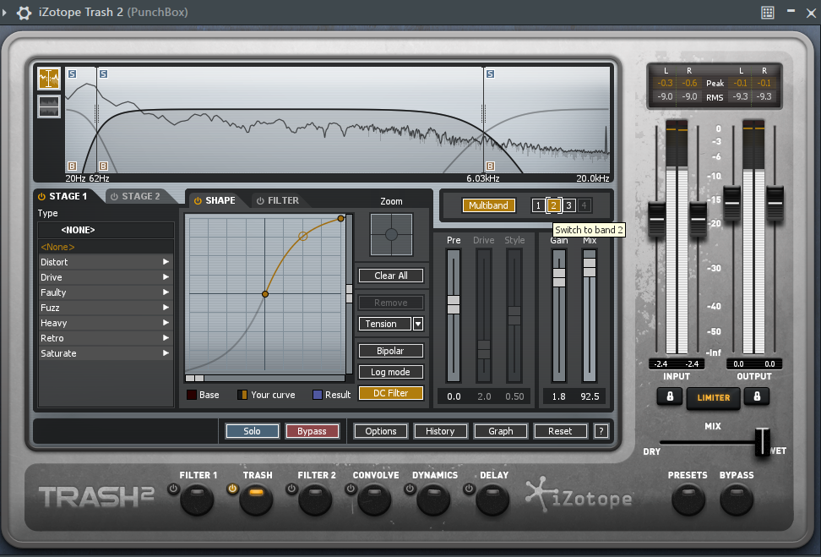Enable the Filter 1 module power button
The image size is (821, 557).
tap(173, 489)
